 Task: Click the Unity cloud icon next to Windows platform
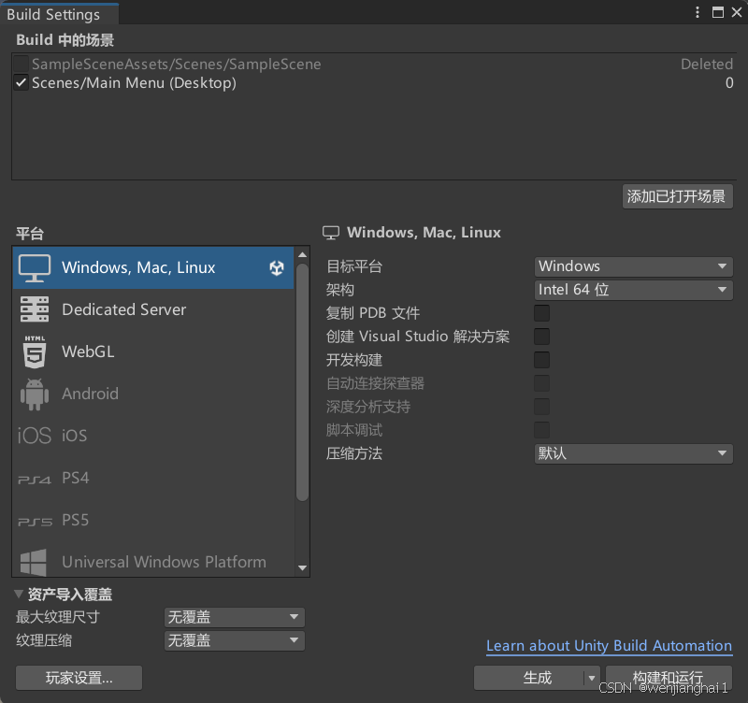[277, 267]
